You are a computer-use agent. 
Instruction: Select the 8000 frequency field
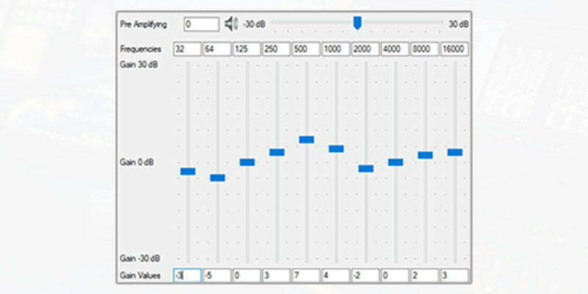click(x=425, y=49)
